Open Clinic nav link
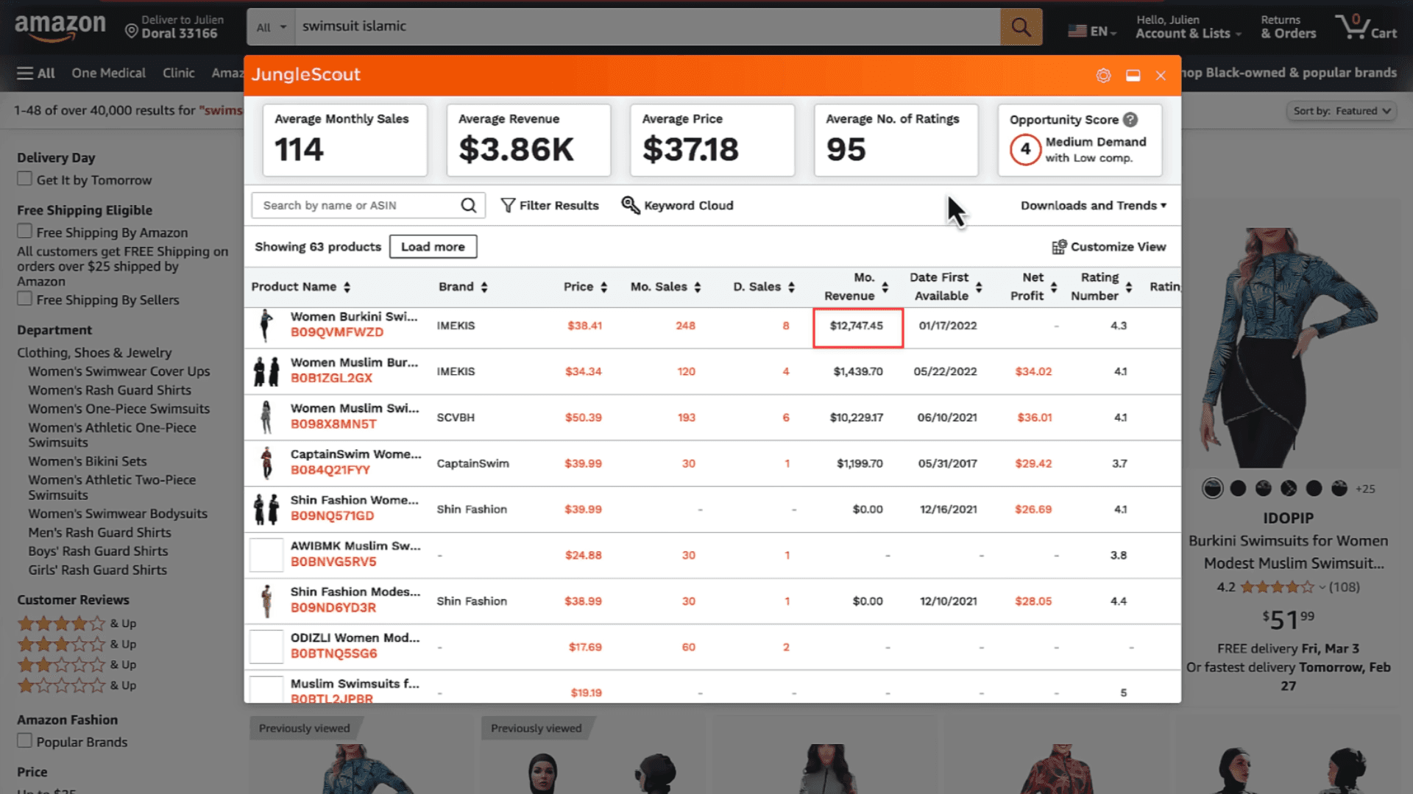1413x794 pixels. pyautogui.click(x=179, y=73)
